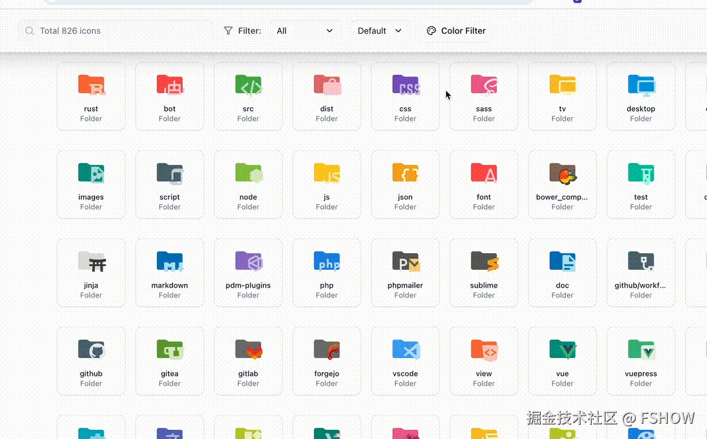Focus the Total 826 icons search field
The height and width of the screenshot is (439, 707).
(x=116, y=31)
